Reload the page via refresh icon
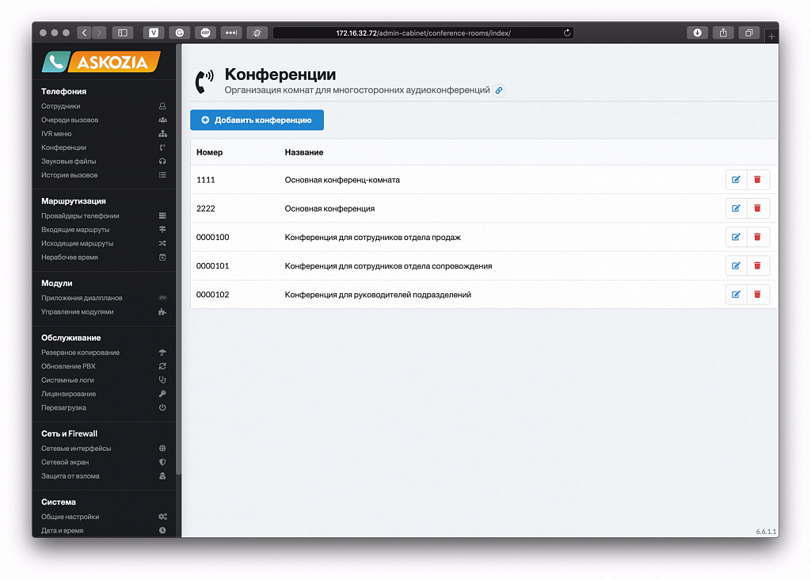811x580 pixels. point(567,32)
